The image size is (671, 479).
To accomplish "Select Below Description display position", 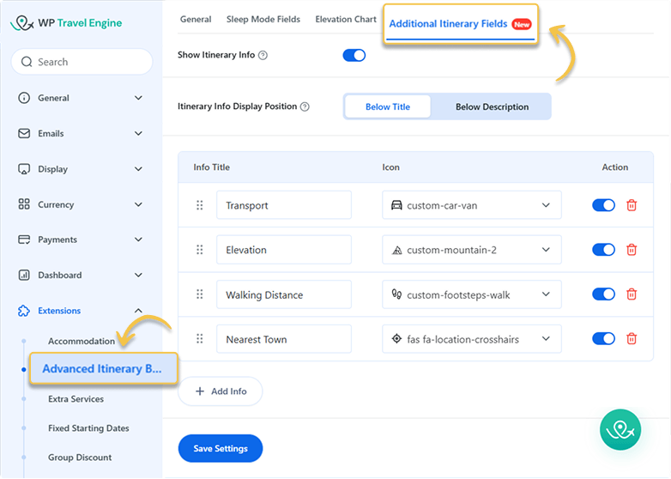I will 492,107.
